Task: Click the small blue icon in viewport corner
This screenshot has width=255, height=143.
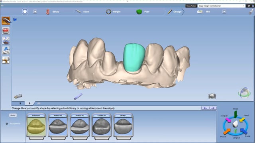Action: pyautogui.click(x=15, y=19)
